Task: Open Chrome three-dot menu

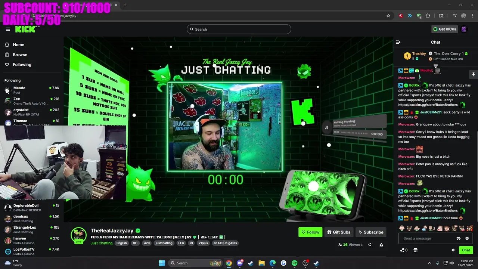Action: coord(473,16)
